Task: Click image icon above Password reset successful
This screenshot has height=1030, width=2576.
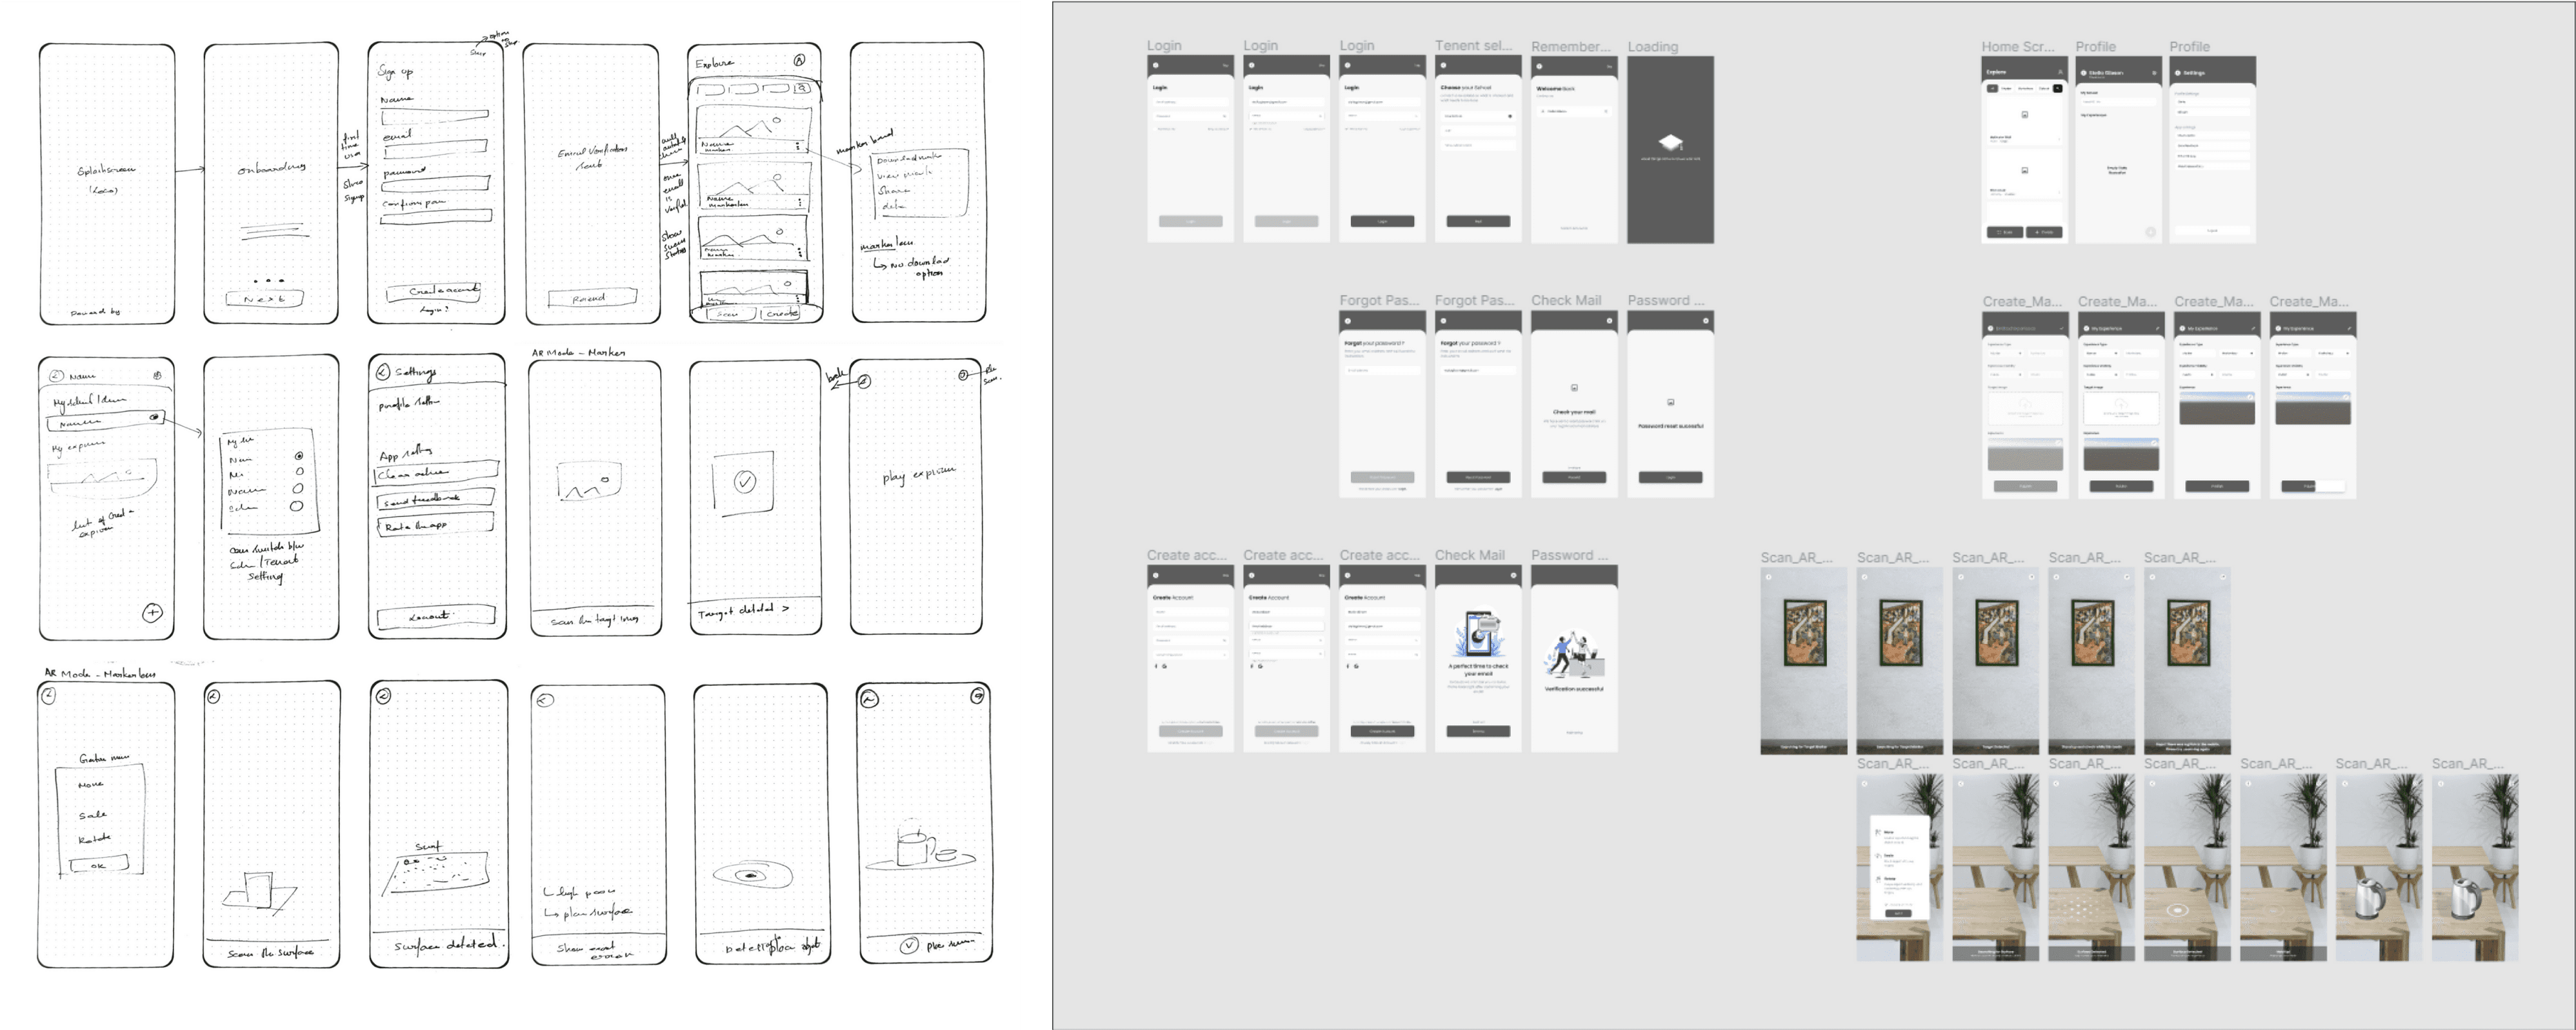Action: point(1670,403)
